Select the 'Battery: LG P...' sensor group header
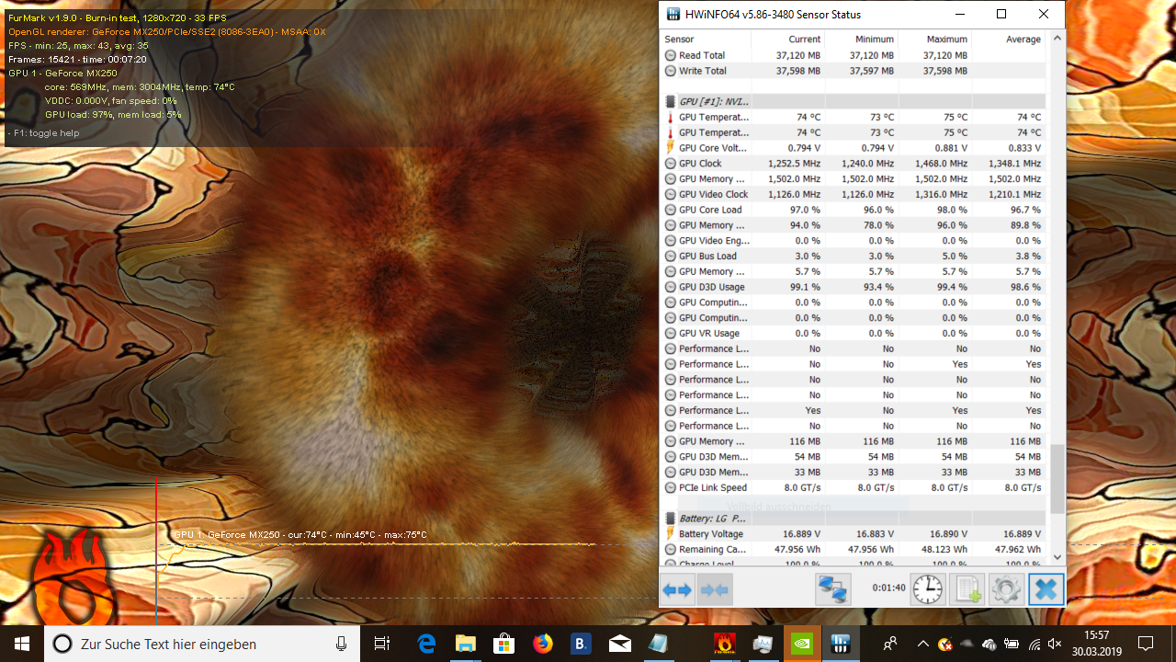Image resolution: width=1176 pixels, height=662 pixels. [x=854, y=519]
